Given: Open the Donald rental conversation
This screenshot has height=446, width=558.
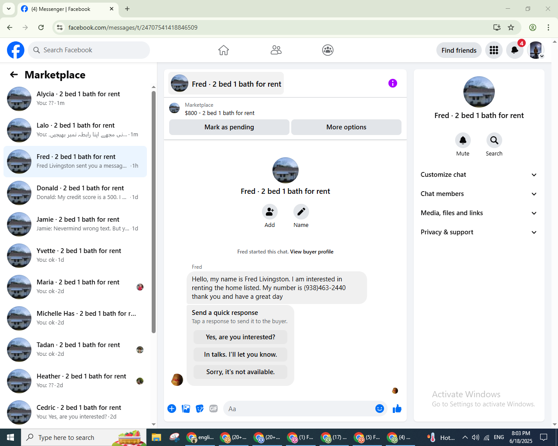Looking at the screenshot, I should 75,193.
